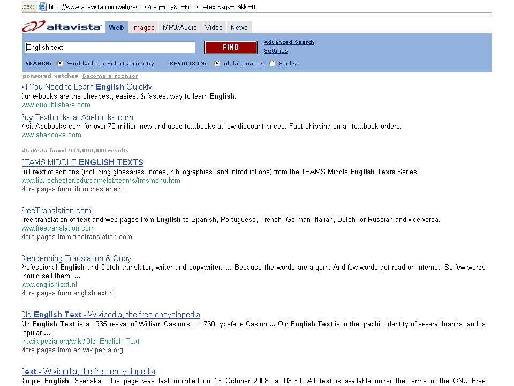The height and width of the screenshot is (386, 514).
Task: Click the Select a country link
Action: tap(131, 63)
